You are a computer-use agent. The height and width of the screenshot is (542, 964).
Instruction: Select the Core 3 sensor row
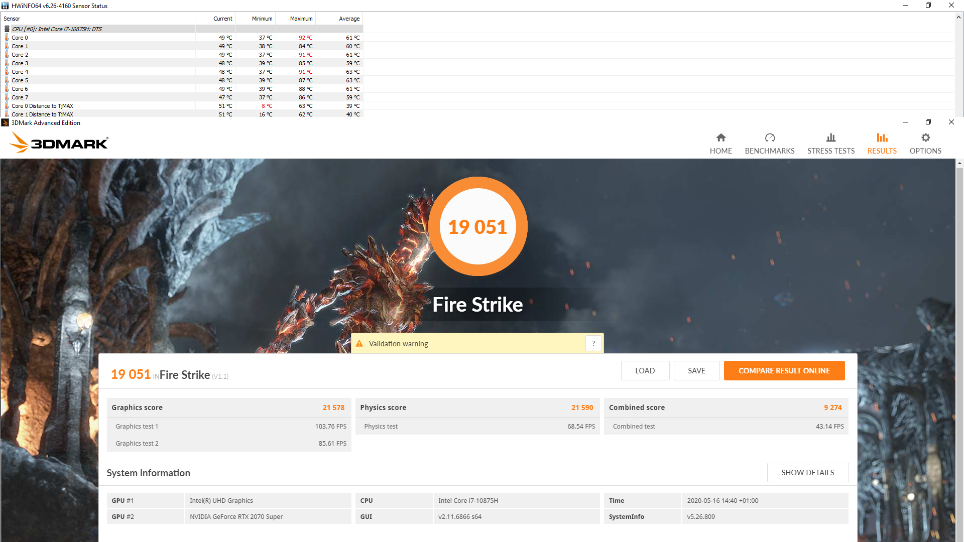coord(182,63)
